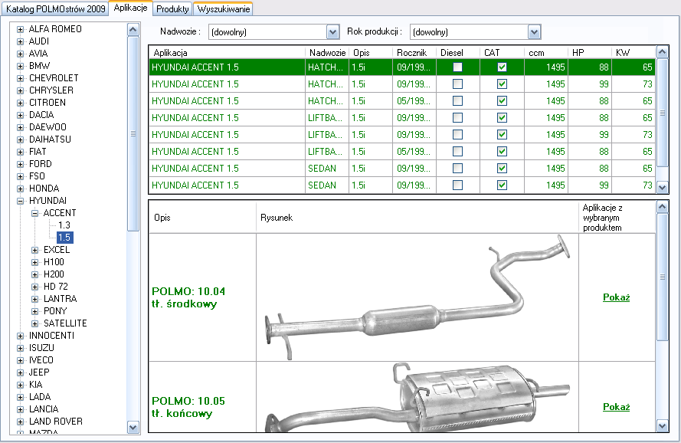This screenshot has height=443, width=681.
Task: Click the product list scroll-down arrow
Action: (662, 426)
